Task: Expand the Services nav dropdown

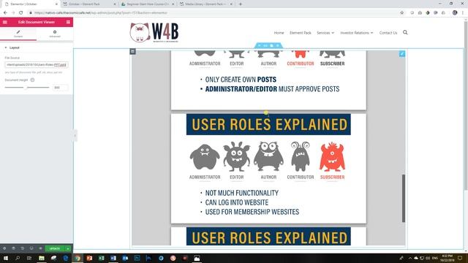Action: coord(325,33)
